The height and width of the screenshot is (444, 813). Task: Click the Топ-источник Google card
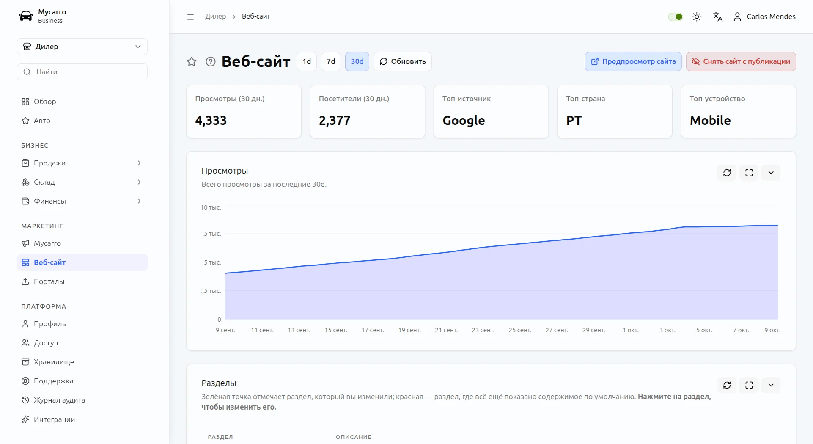[491, 111]
